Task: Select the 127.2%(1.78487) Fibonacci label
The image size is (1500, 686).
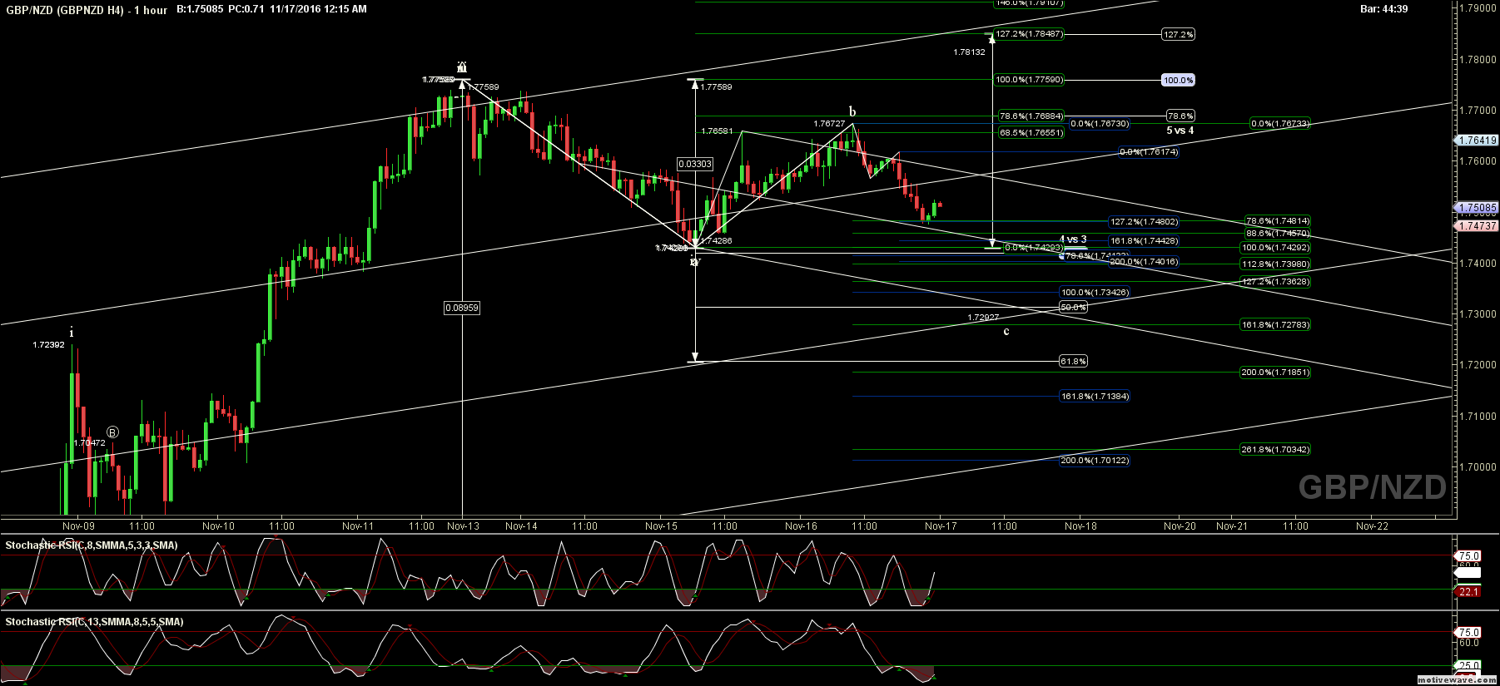Action: (1029, 34)
